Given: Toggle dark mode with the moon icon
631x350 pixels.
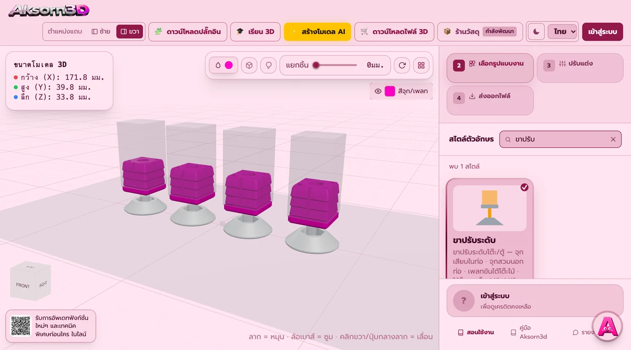Looking at the screenshot, I should tap(536, 32).
